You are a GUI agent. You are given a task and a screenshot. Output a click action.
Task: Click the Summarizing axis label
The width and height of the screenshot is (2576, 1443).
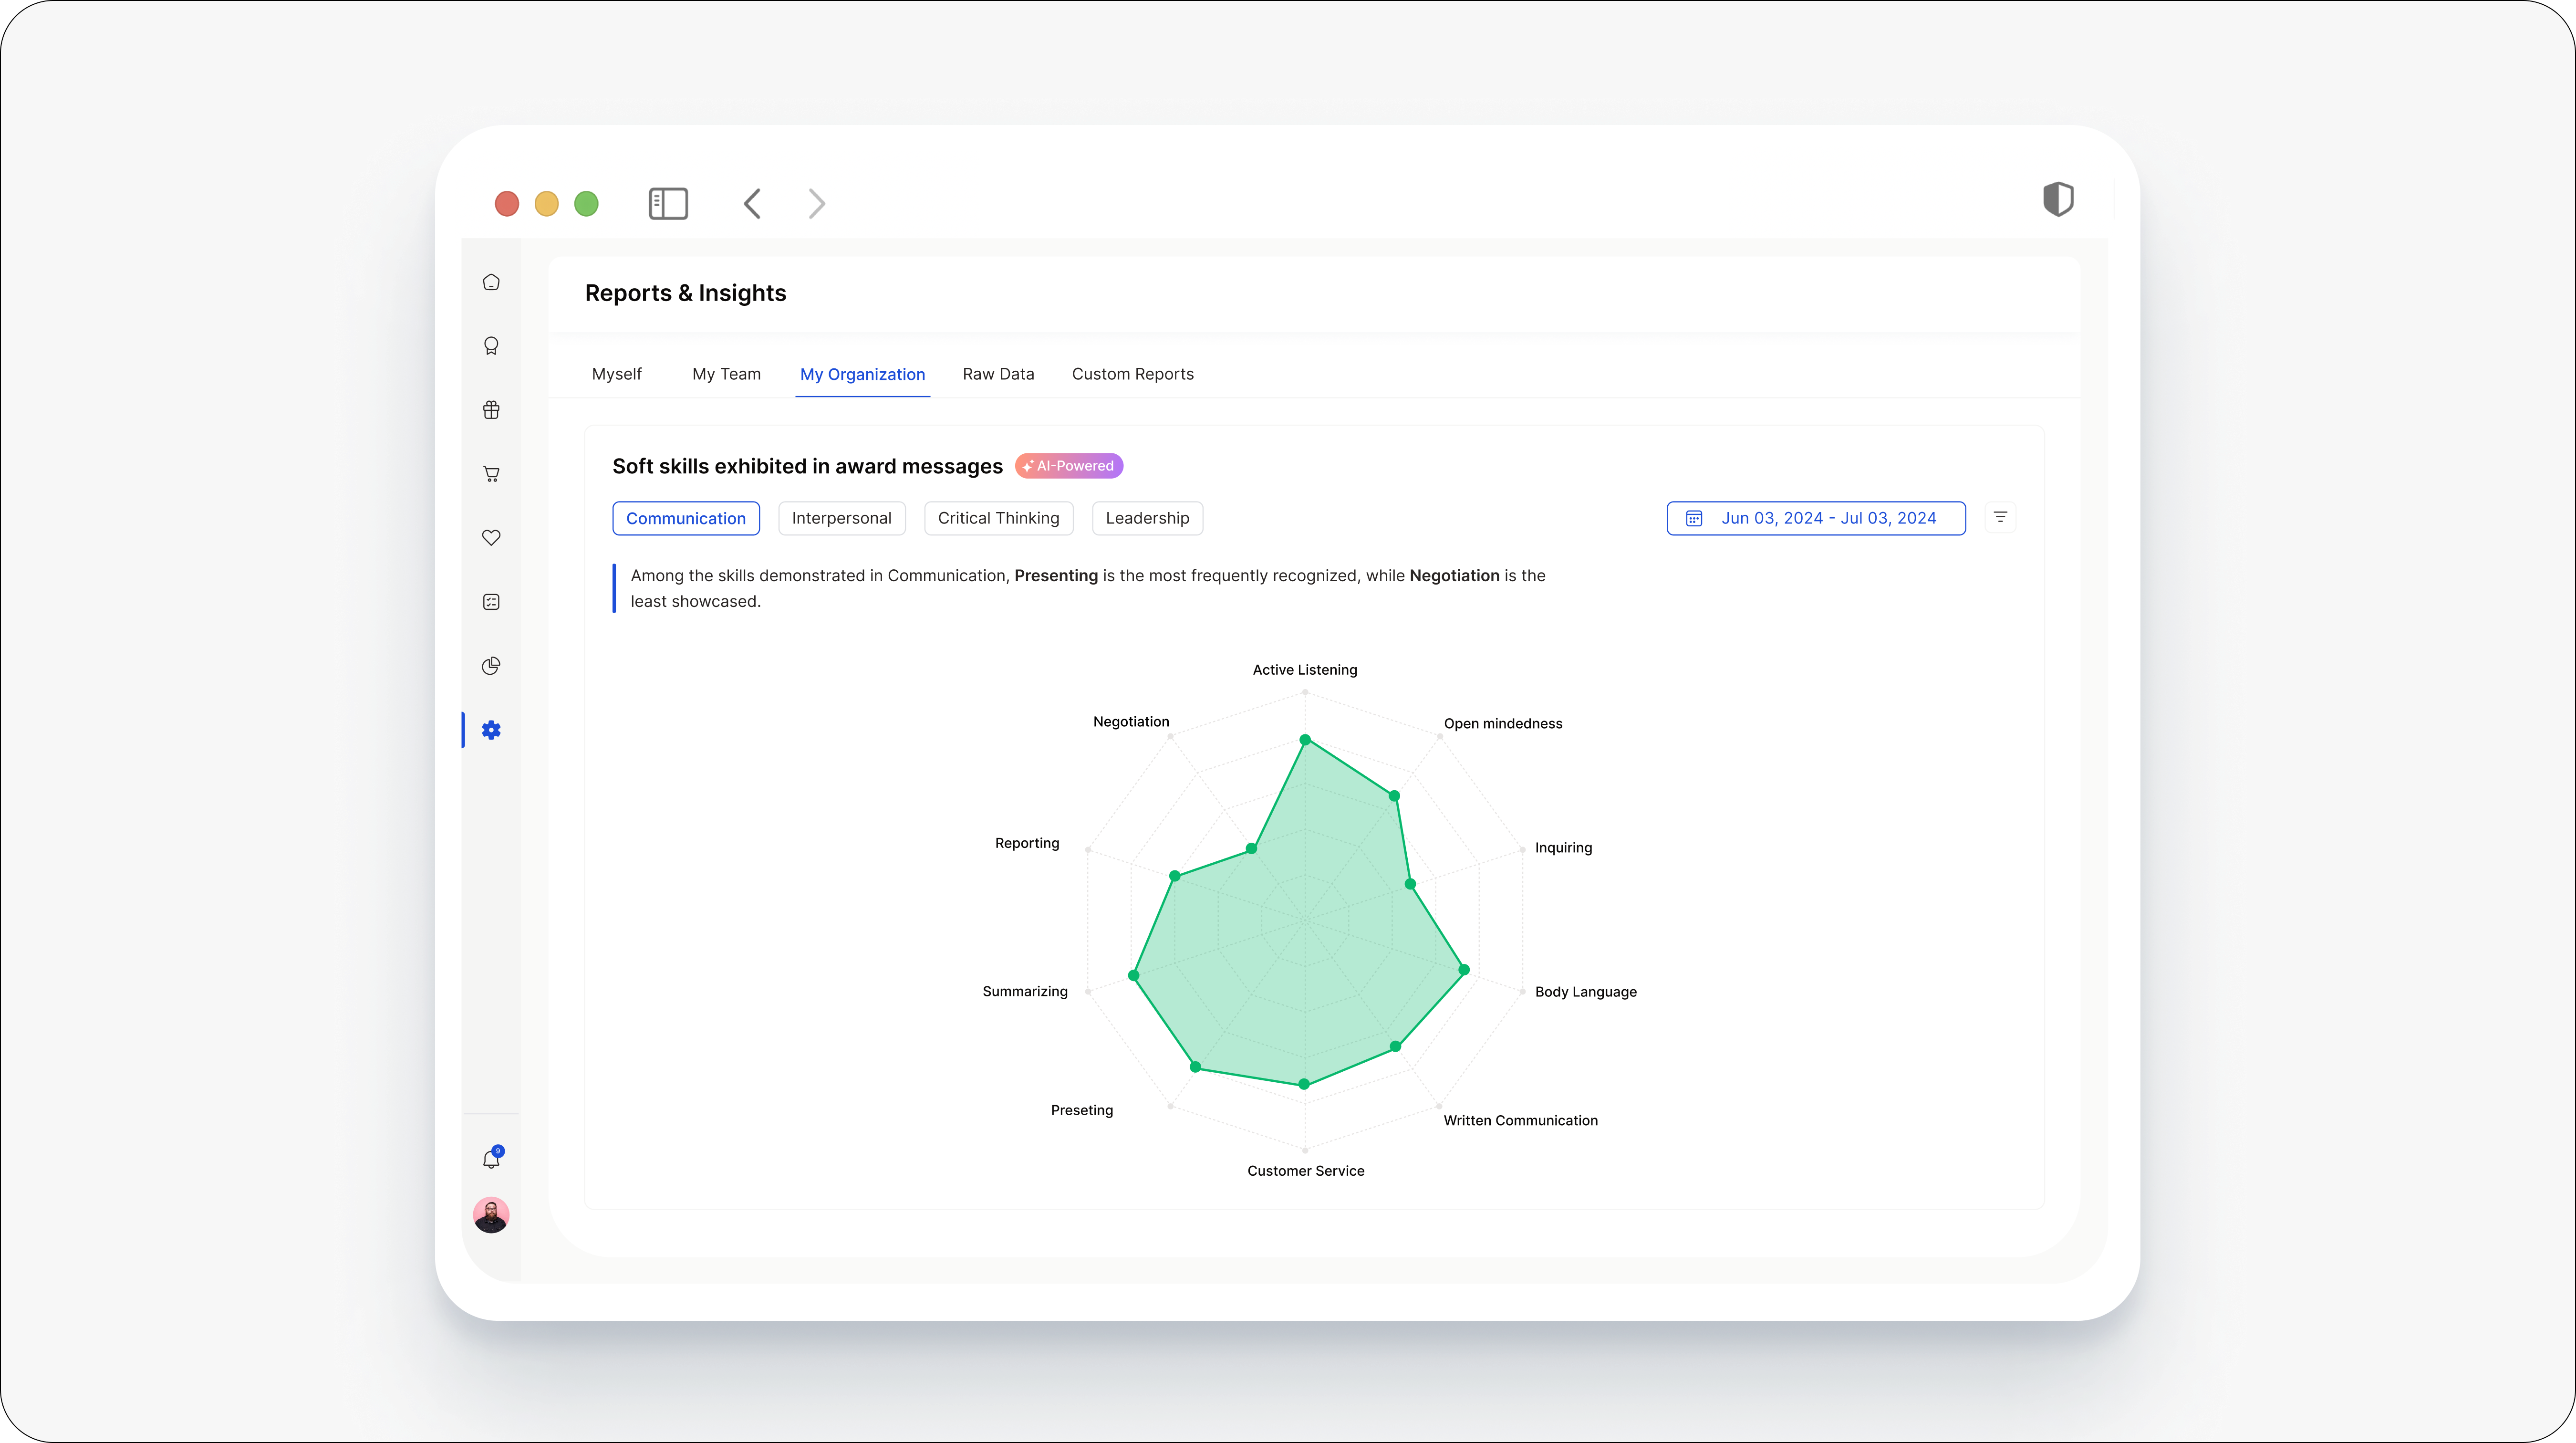tap(1024, 991)
